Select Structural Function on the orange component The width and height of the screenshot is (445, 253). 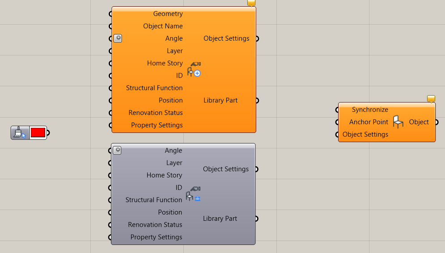click(x=154, y=88)
